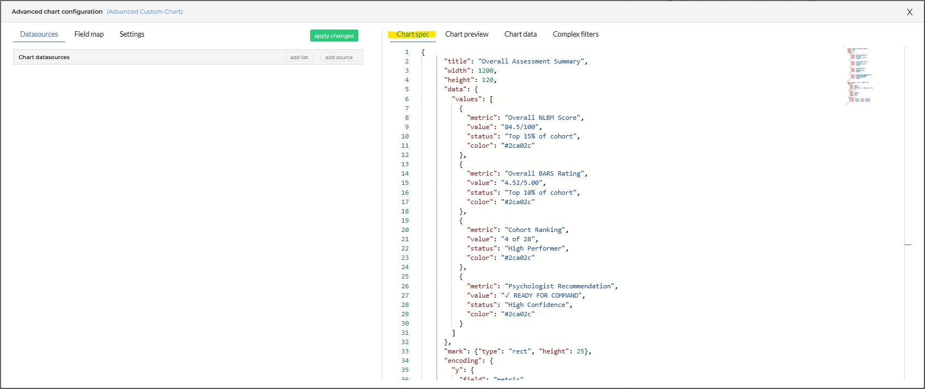Click the Advanced Custom Chart link
The width and height of the screenshot is (925, 389).
point(145,11)
